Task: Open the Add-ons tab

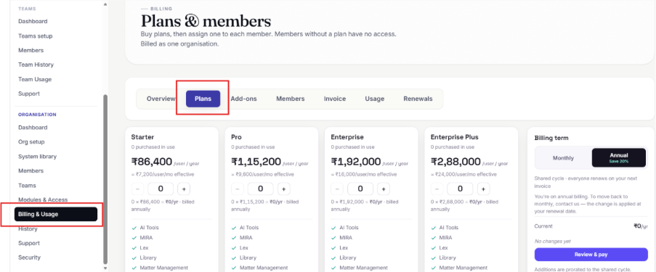Action: point(243,99)
